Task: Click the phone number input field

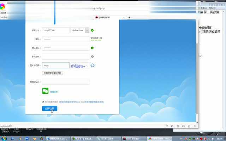Action: pos(65,56)
